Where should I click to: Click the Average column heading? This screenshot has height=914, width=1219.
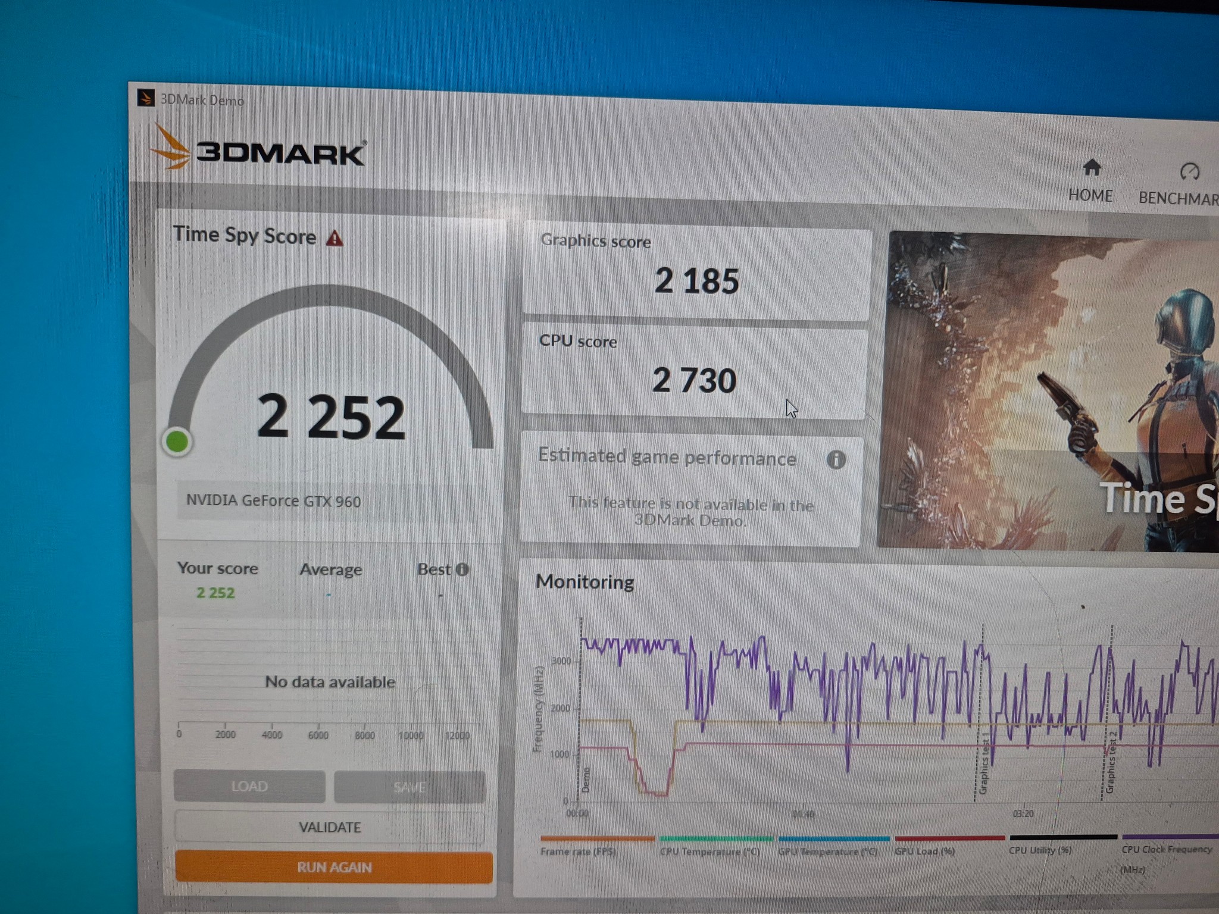pos(330,569)
